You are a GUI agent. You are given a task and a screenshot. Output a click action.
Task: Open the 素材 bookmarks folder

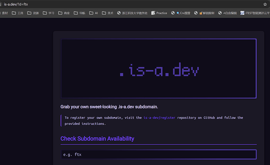point(4,13)
